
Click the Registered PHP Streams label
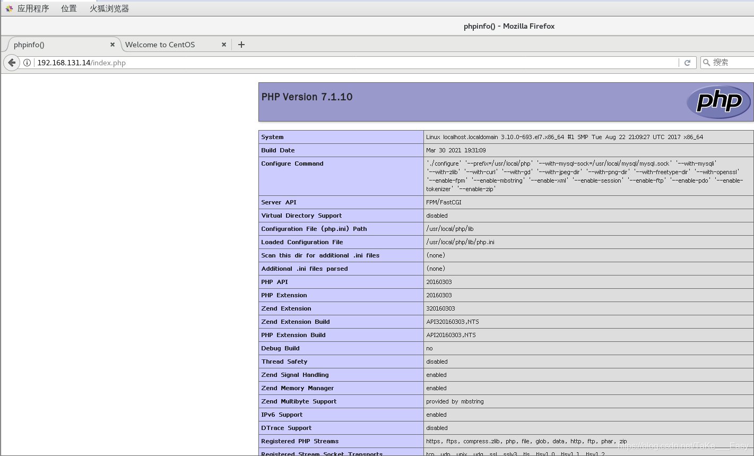tap(300, 441)
